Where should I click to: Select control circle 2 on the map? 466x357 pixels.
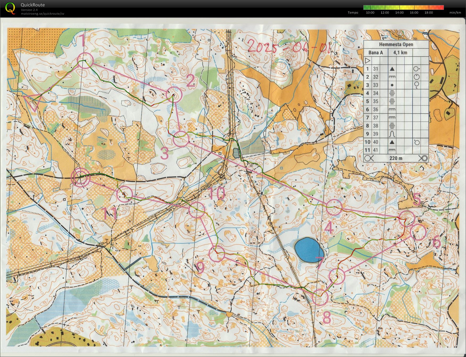174,95
